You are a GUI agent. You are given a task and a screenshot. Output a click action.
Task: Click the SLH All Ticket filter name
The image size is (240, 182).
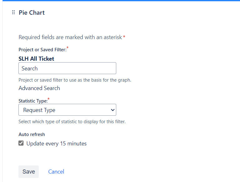(x=36, y=58)
